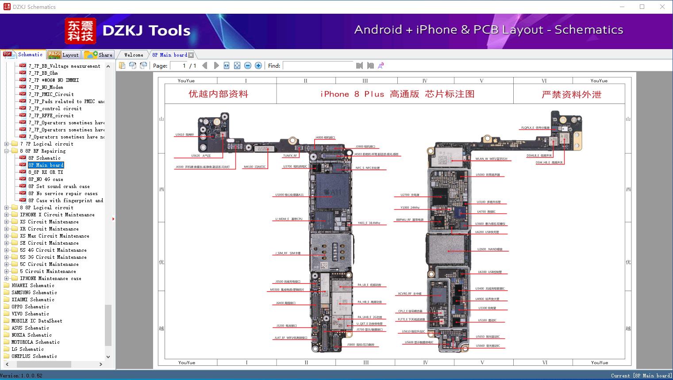Expand XR Circuit Maintenance node
The height and width of the screenshot is (380, 673).
7,229
